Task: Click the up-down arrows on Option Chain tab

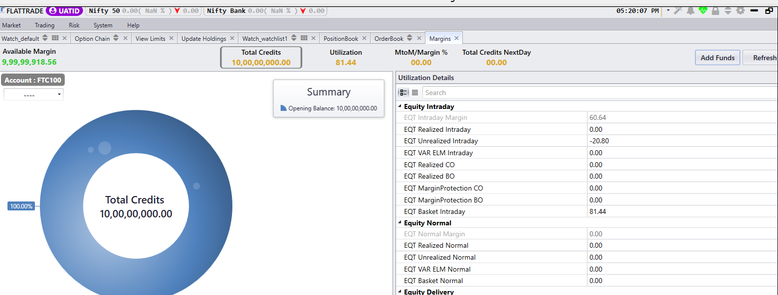Action: click(x=116, y=38)
